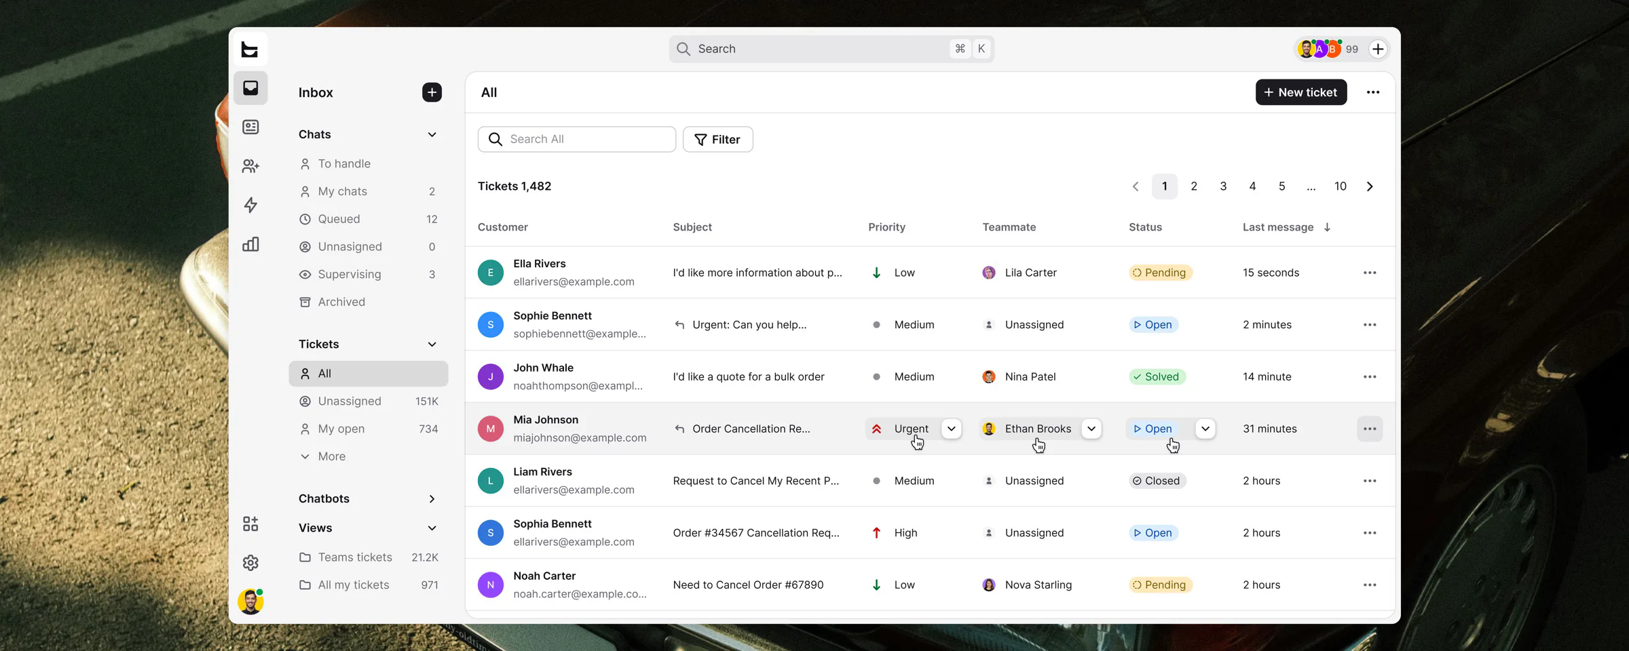Select My chats in sidebar
Image resolution: width=1629 pixels, height=651 pixels.
click(x=369, y=192)
